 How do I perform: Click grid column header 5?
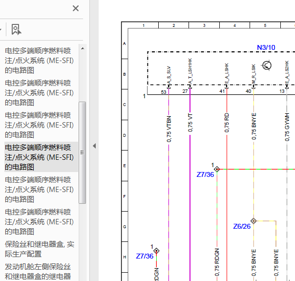click(265, 25)
